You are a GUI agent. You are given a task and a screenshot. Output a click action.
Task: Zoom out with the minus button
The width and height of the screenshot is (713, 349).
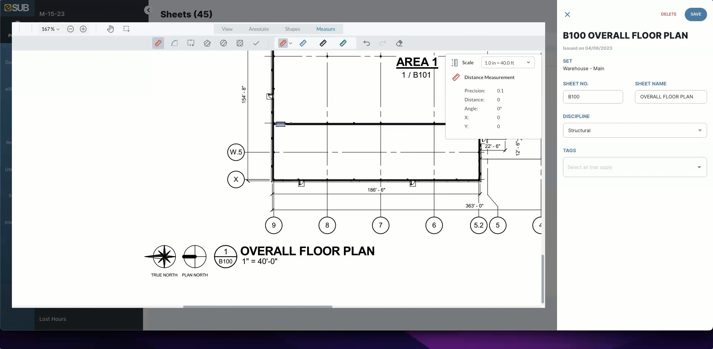click(x=71, y=29)
